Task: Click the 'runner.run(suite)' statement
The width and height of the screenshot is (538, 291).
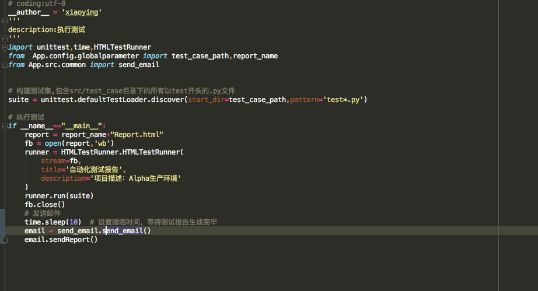Action: (59, 196)
